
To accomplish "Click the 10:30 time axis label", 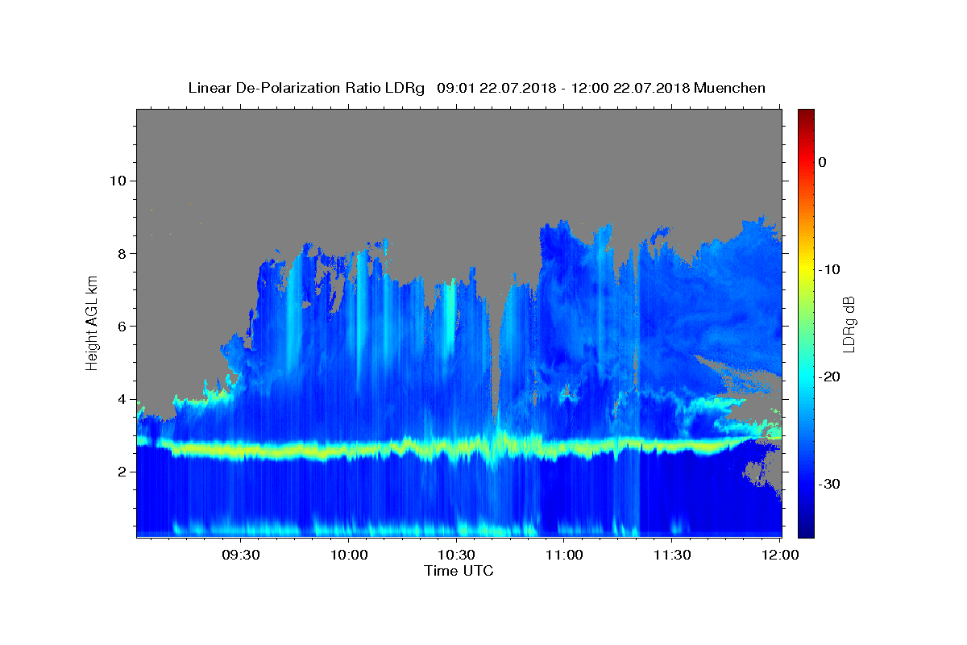I will coord(456,555).
